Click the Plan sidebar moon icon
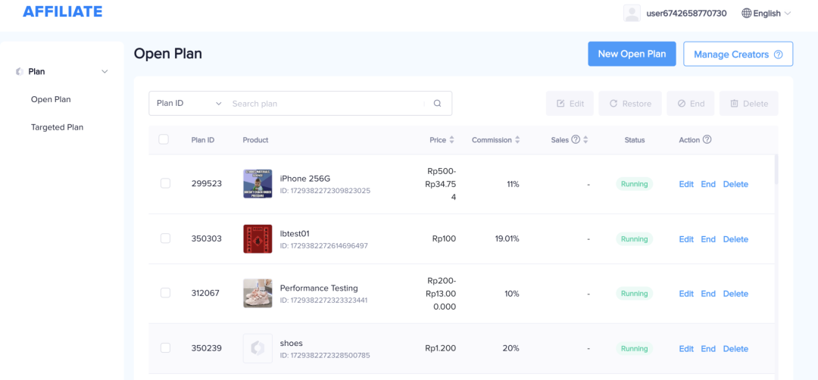Image resolution: width=818 pixels, height=380 pixels. pos(20,72)
